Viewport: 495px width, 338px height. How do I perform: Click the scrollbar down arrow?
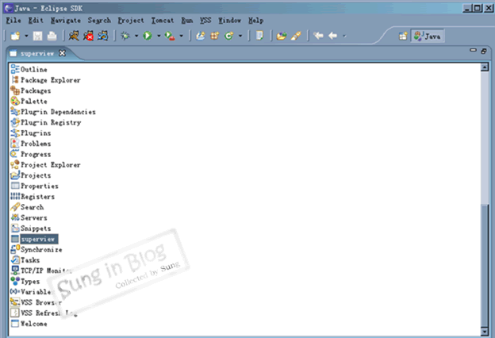tap(485, 332)
